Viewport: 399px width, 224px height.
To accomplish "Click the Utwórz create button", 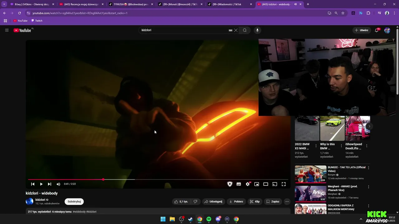I will point(362,30).
